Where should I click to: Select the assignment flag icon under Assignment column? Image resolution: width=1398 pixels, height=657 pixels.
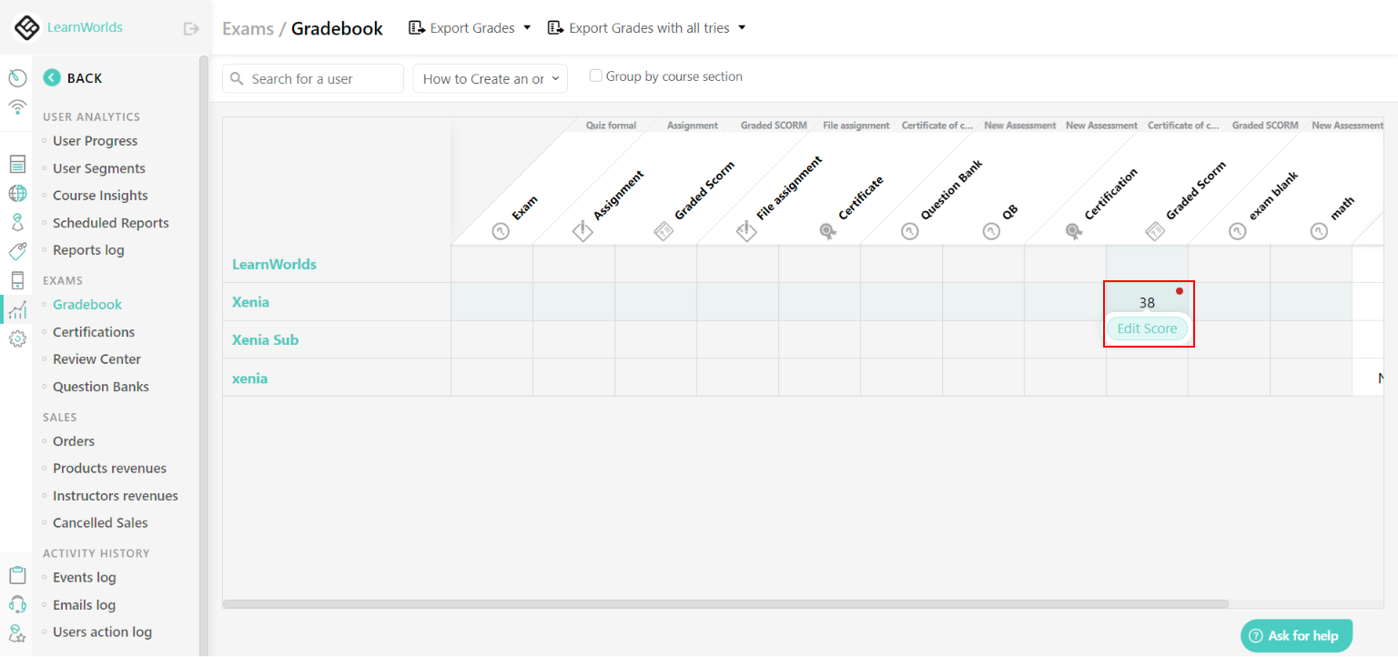582,231
